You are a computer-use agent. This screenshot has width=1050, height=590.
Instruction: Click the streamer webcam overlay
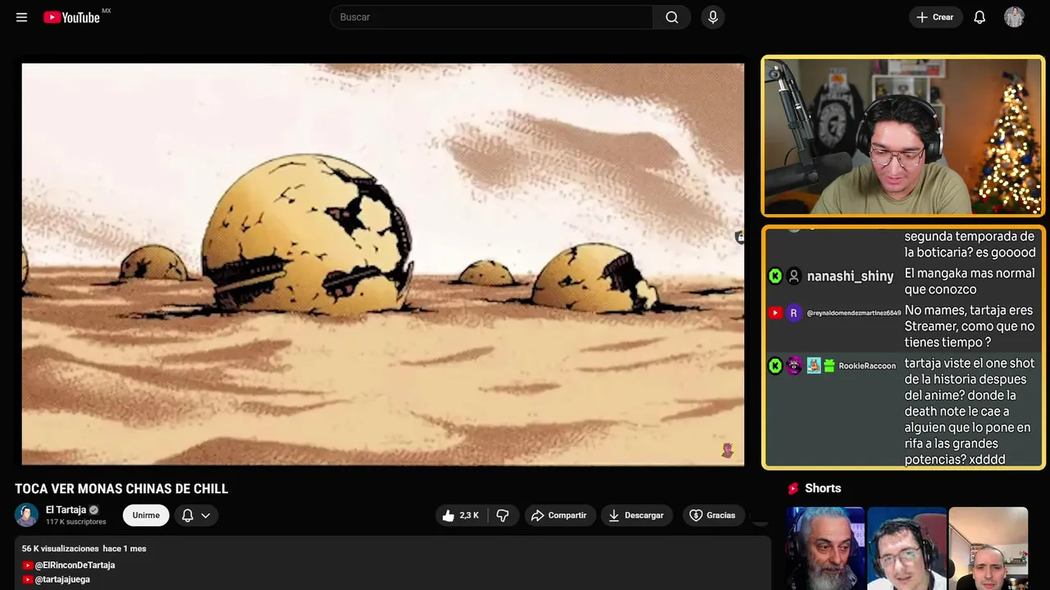tap(903, 136)
